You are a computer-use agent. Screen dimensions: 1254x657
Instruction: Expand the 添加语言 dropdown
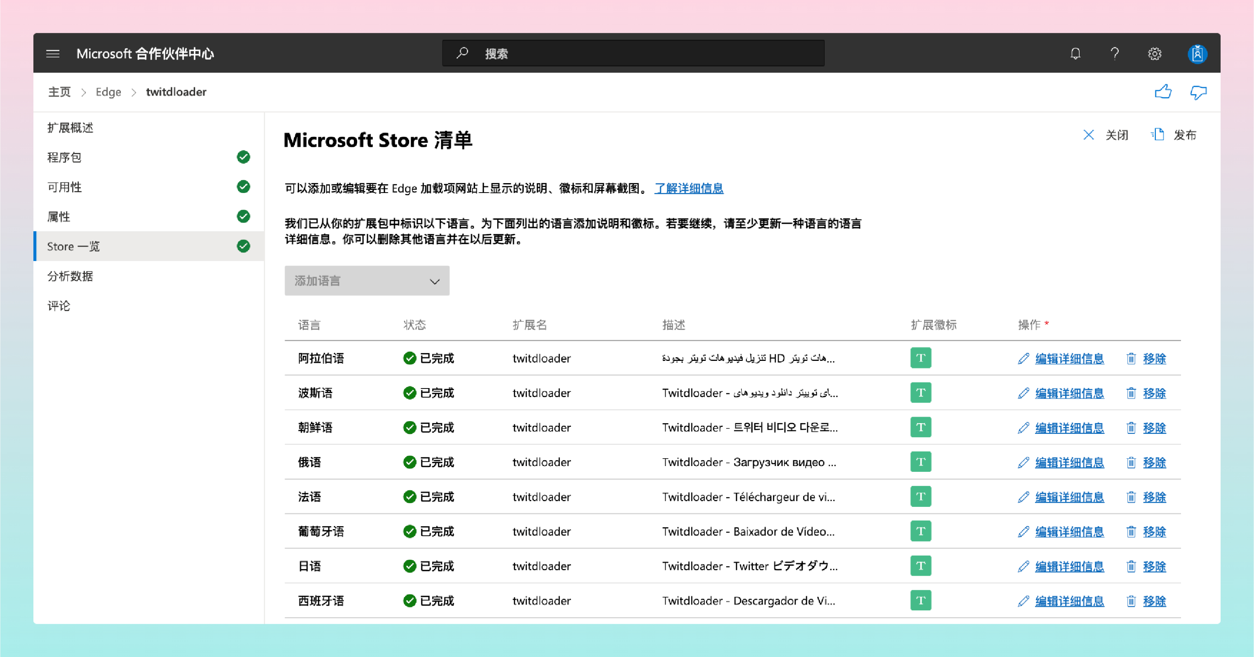[x=367, y=280]
